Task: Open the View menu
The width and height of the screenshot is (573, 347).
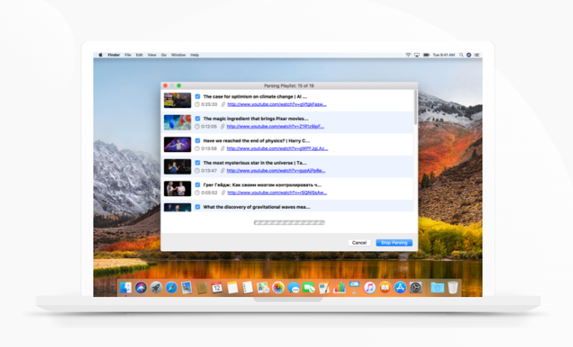Action: pyautogui.click(x=152, y=55)
